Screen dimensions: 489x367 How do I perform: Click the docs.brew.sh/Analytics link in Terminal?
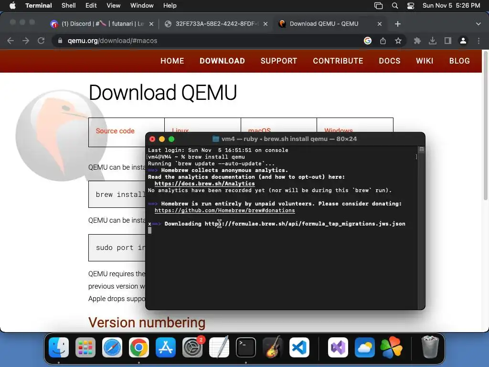tap(204, 184)
